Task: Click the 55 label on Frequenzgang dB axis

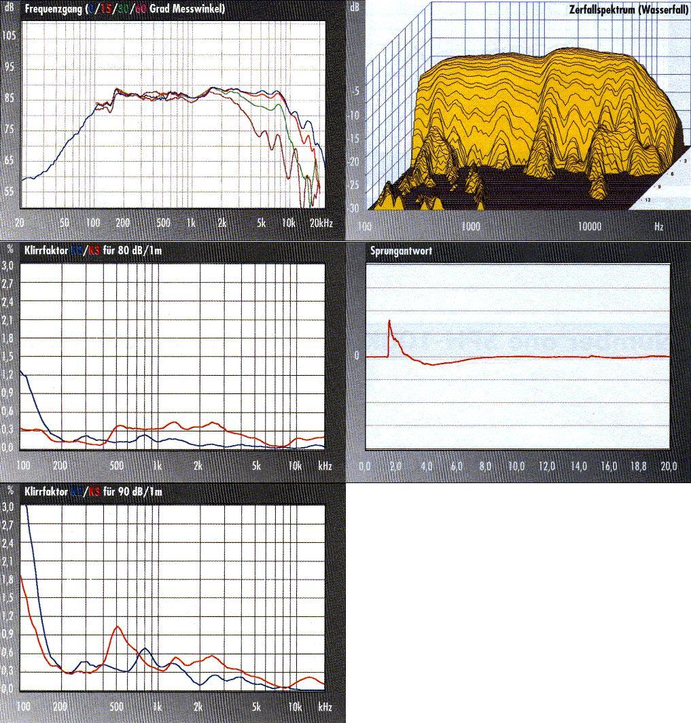Action: coord(10,192)
